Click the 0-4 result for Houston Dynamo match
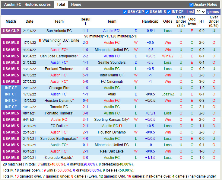 click(85, 101)
